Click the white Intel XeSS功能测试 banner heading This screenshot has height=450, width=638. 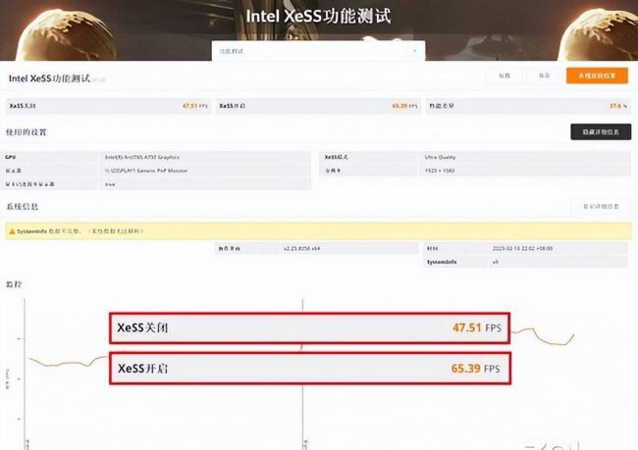[x=318, y=17]
